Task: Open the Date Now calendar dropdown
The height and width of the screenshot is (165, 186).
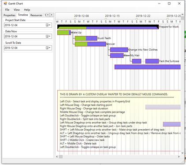Action: tap(48, 36)
